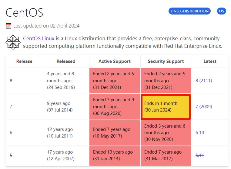The width and height of the screenshot is (231, 169).
Task: Click the Active Support column header
Action: tap(115, 61)
